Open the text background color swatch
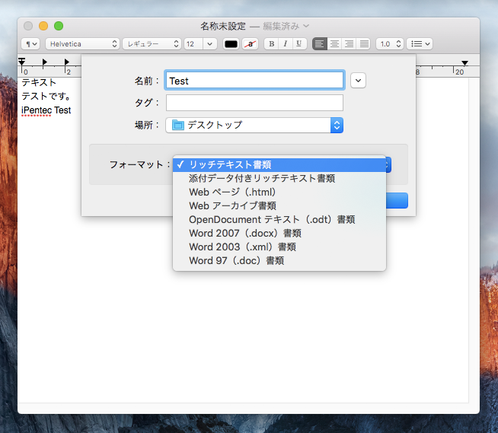This screenshot has width=498, height=433. (251, 44)
